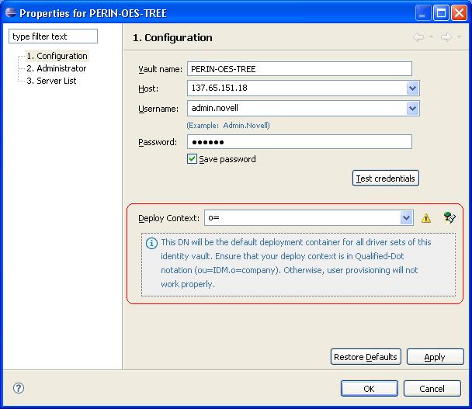Click the Cancel button
472x409 pixels.
click(432, 389)
